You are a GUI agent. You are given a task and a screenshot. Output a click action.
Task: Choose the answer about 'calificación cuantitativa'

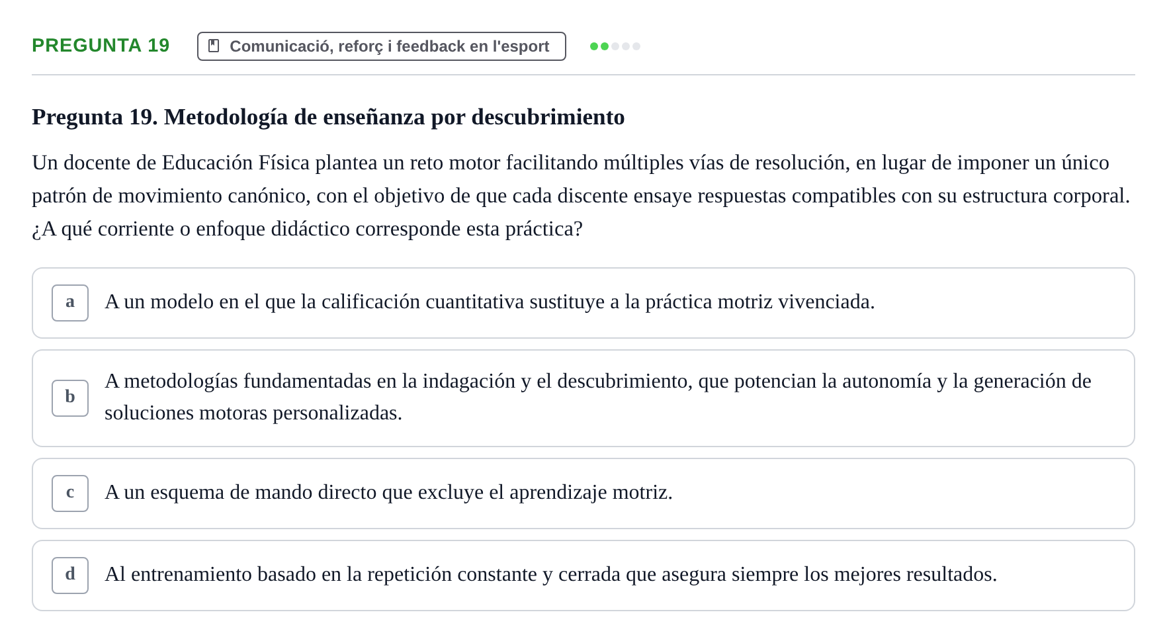(583, 303)
